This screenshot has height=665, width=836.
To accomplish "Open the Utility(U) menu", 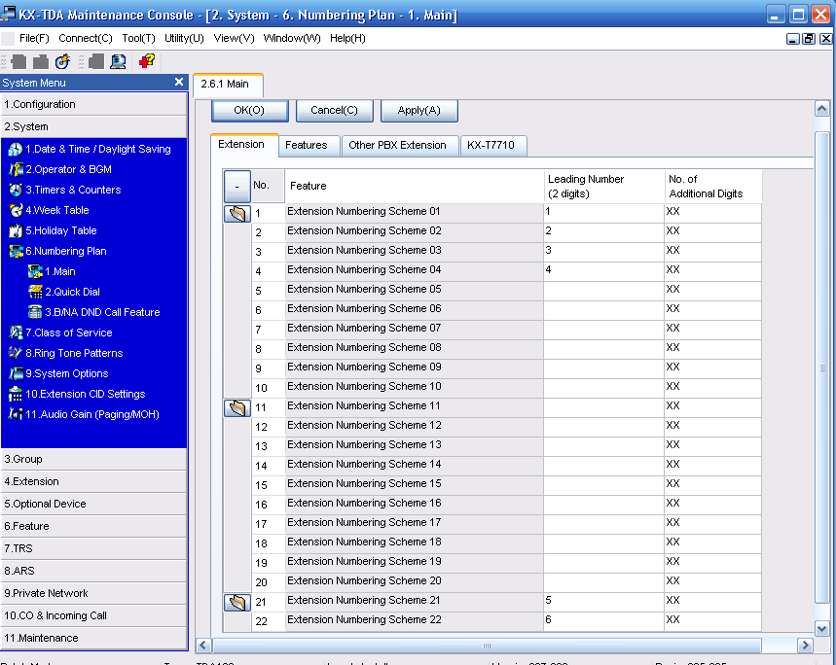I will [184, 38].
